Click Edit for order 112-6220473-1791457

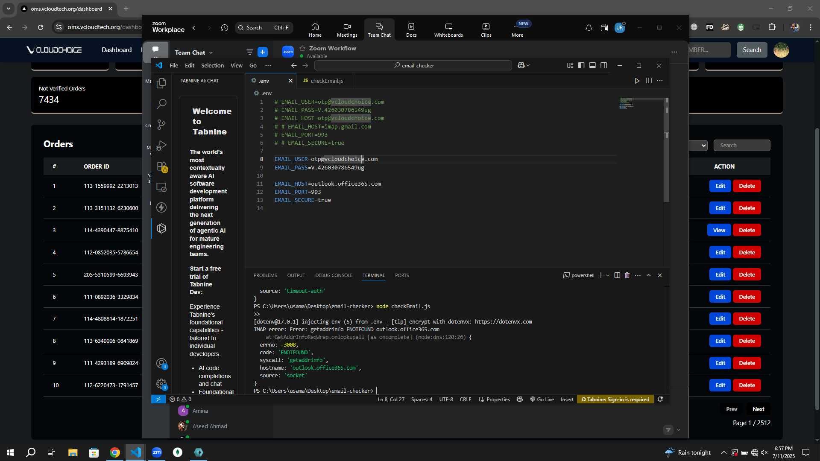click(x=720, y=385)
